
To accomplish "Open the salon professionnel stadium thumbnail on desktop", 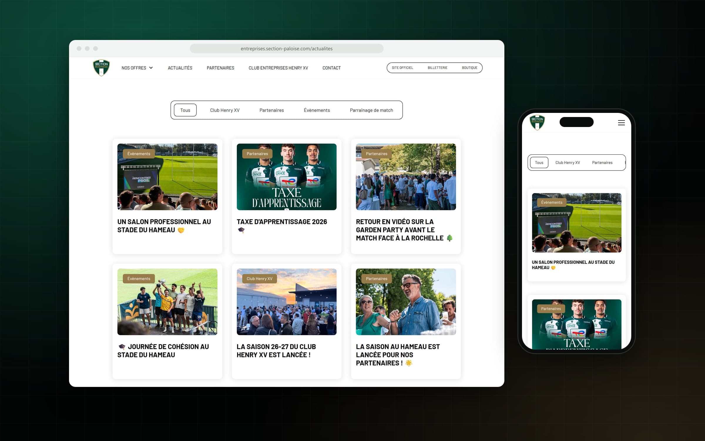I will (167, 177).
